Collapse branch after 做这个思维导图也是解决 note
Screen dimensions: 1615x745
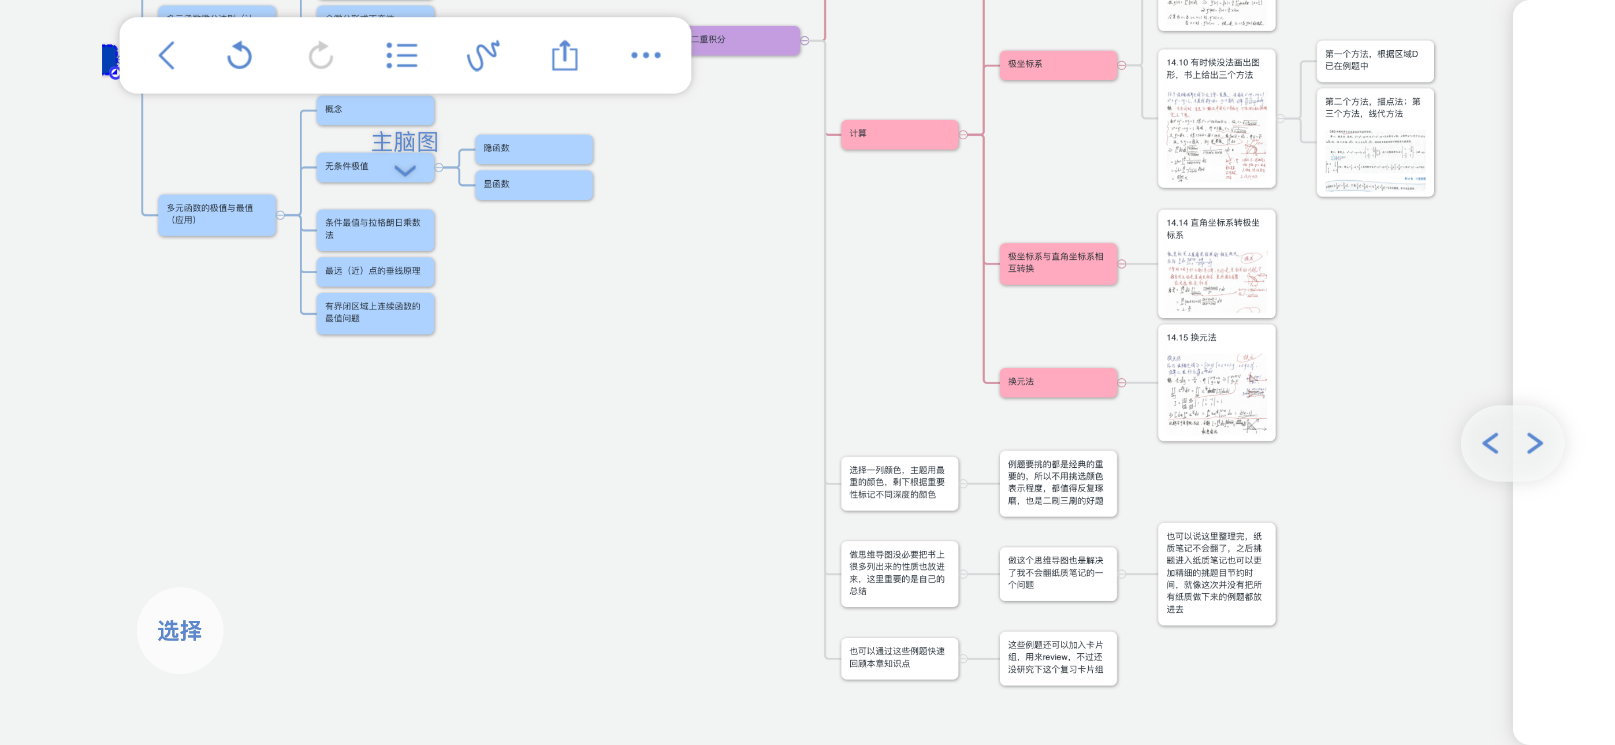pos(1122,574)
